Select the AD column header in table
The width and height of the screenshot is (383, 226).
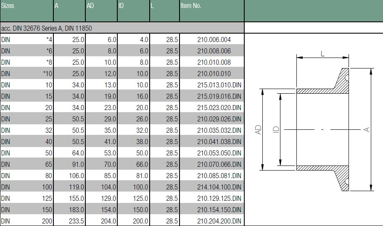point(90,6)
